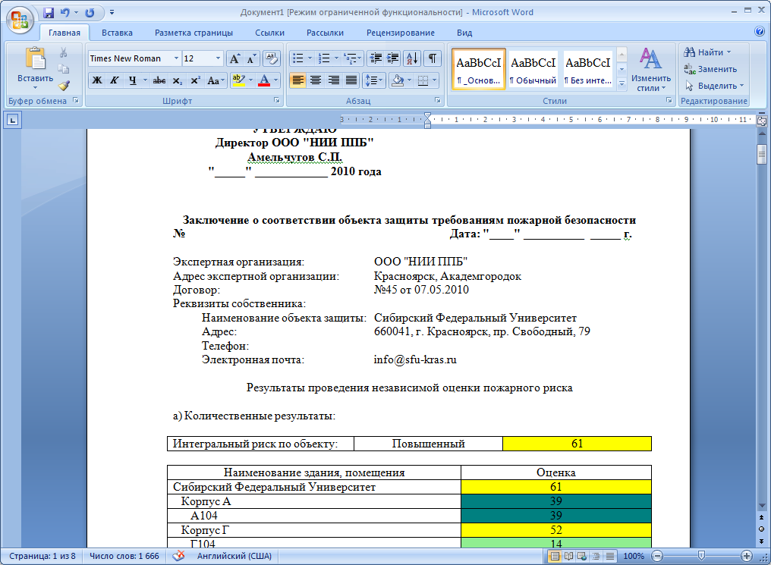
Task: Switch to outline view
Action: [x=596, y=556]
